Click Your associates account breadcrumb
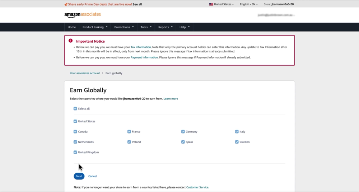The image size is (359, 192). (x=85, y=73)
